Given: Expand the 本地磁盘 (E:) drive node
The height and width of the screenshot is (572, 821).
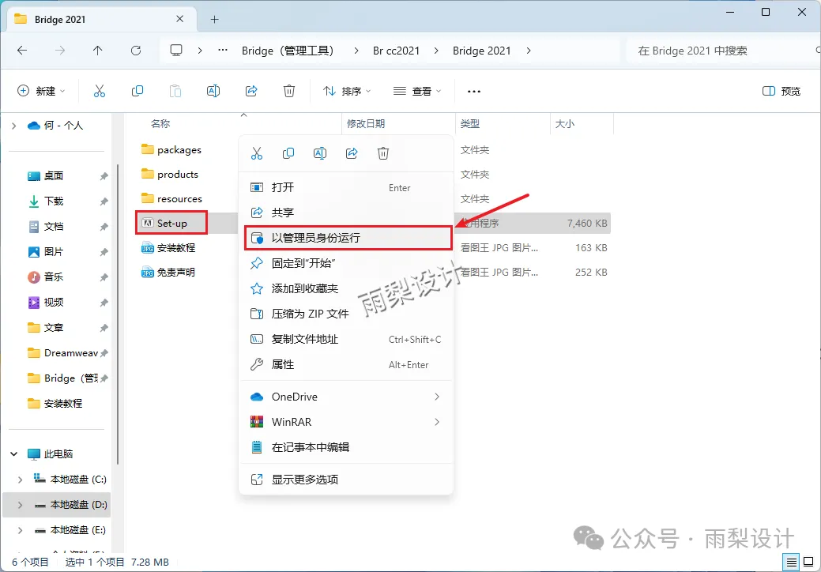Looking at the screenshot, I should coord(20,530).
